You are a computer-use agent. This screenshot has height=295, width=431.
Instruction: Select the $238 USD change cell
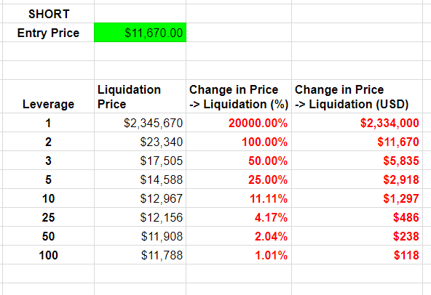click(357, 236)
